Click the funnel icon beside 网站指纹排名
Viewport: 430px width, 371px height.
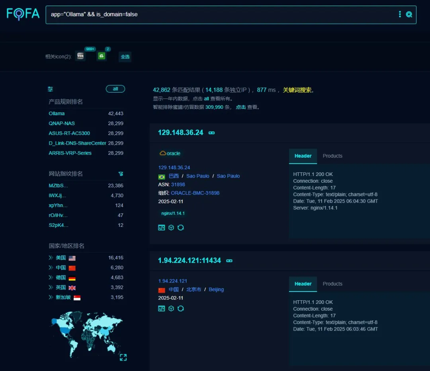click(121, 174)
